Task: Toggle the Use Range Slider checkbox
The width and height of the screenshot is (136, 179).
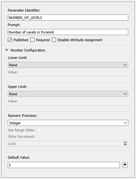Action: click(x=40, y=130)
